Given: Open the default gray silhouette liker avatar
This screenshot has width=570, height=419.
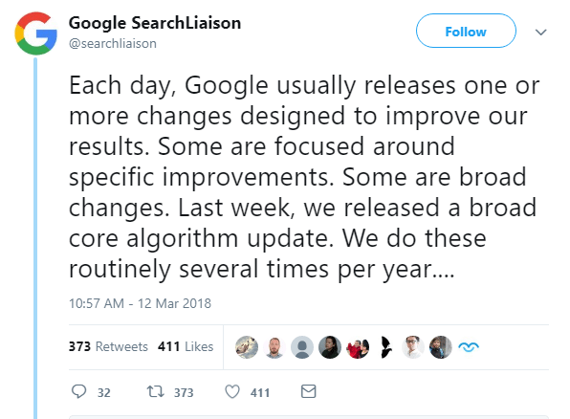Looking at the screenshot, I should 302,347.
